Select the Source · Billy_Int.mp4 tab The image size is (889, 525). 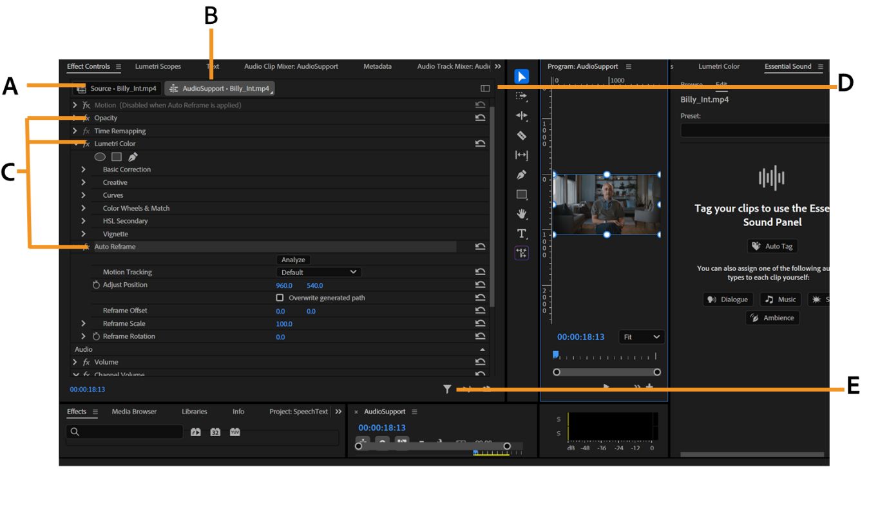tap(117, 88)
